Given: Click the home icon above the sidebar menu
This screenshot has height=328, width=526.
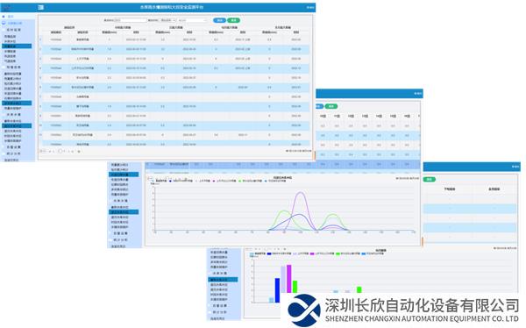Looking at the screenshot, I should (x=4, y=16).
